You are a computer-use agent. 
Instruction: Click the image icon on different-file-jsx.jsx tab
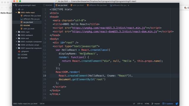(x=111, y=5)
